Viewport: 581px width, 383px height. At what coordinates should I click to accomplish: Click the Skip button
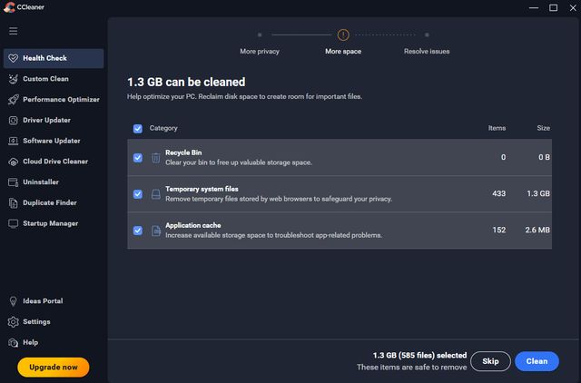[490, 361]
